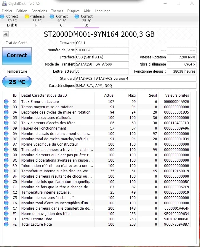Screen dimensions: 200x247
Task: Click the power-on hours field 38038 heures
Action: (x=182, y=71)
